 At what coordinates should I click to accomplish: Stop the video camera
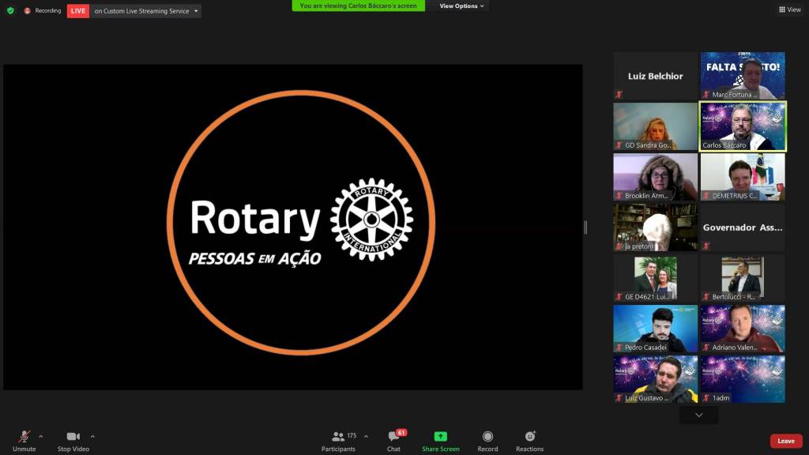73,440
